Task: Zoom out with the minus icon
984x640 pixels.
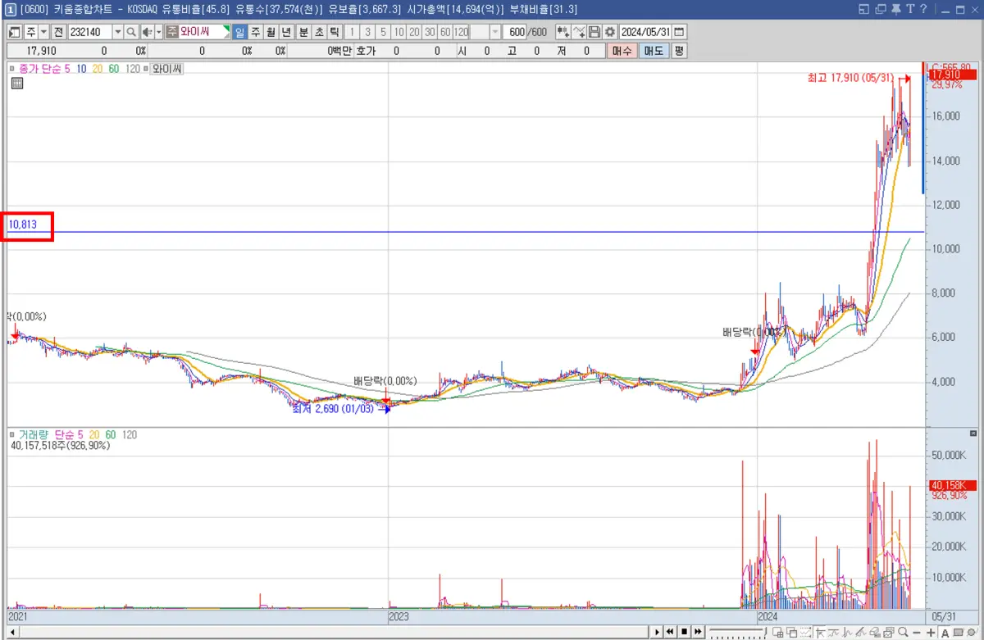Action: (x=917, y=632)
